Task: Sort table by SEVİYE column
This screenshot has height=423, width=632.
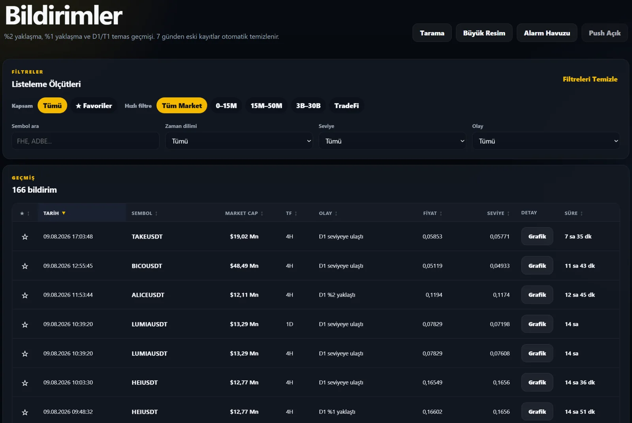Action: click(498, 213)
